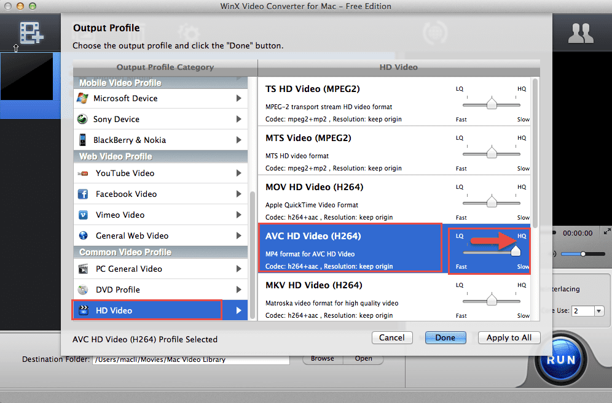The image size is (612, 403).
Task: Choose the YouTube Video category
Action: [160, 173]
